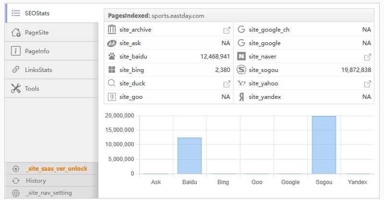Click the Tools wrench and scissors icon

(16, 88)
